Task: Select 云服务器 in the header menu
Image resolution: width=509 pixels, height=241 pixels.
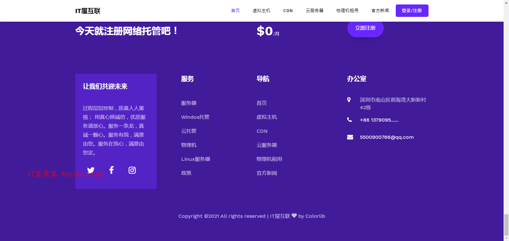Action: click(x=315, y=11)
